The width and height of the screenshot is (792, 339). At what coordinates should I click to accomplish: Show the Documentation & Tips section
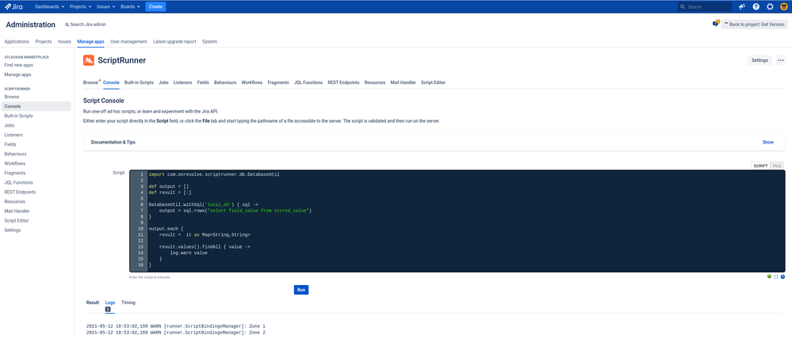click(767, 143)
